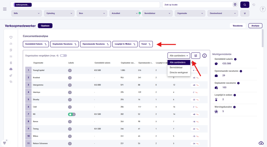Click info icon next to Gemiddeld salaris
267x147 pixels.
pos(235,59)
